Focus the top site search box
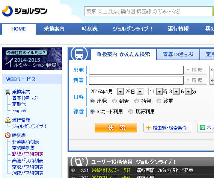The image size is (214, 178). pyautogui.click(x=148, y=11)
